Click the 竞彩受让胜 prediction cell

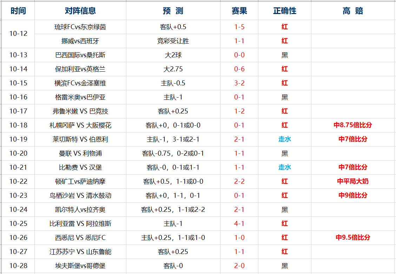[x=173, y=41]
